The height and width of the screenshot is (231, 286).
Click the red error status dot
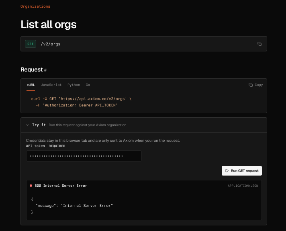tap(31, 186)
